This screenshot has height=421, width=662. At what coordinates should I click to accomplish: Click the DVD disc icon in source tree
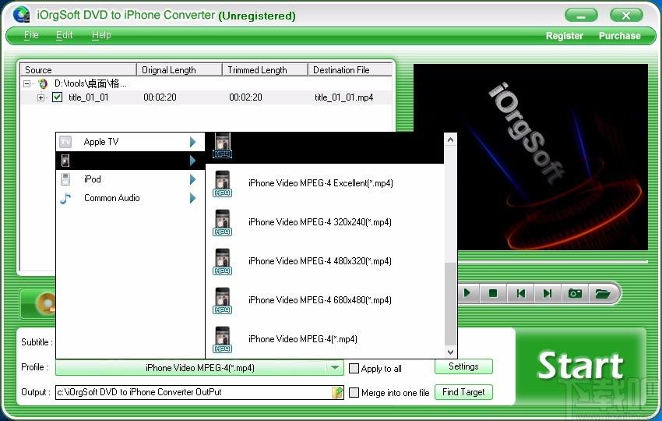43,83
